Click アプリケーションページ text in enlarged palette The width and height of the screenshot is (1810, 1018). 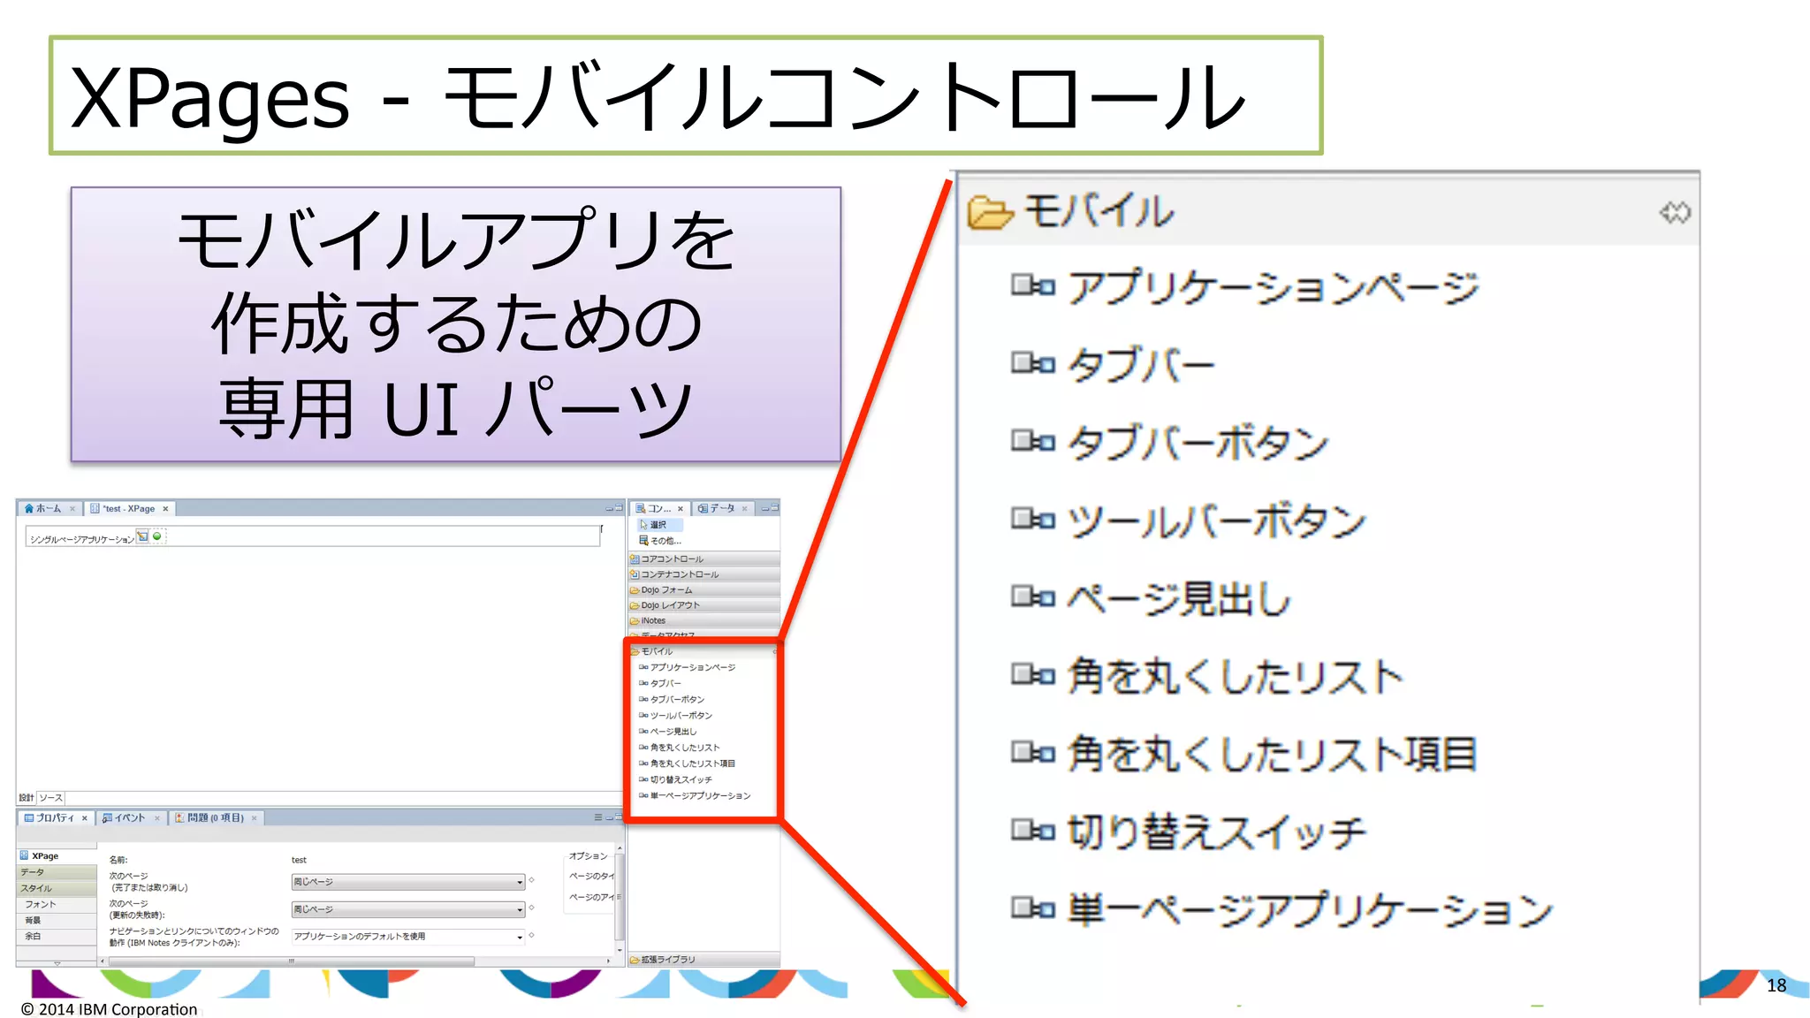1273,287
